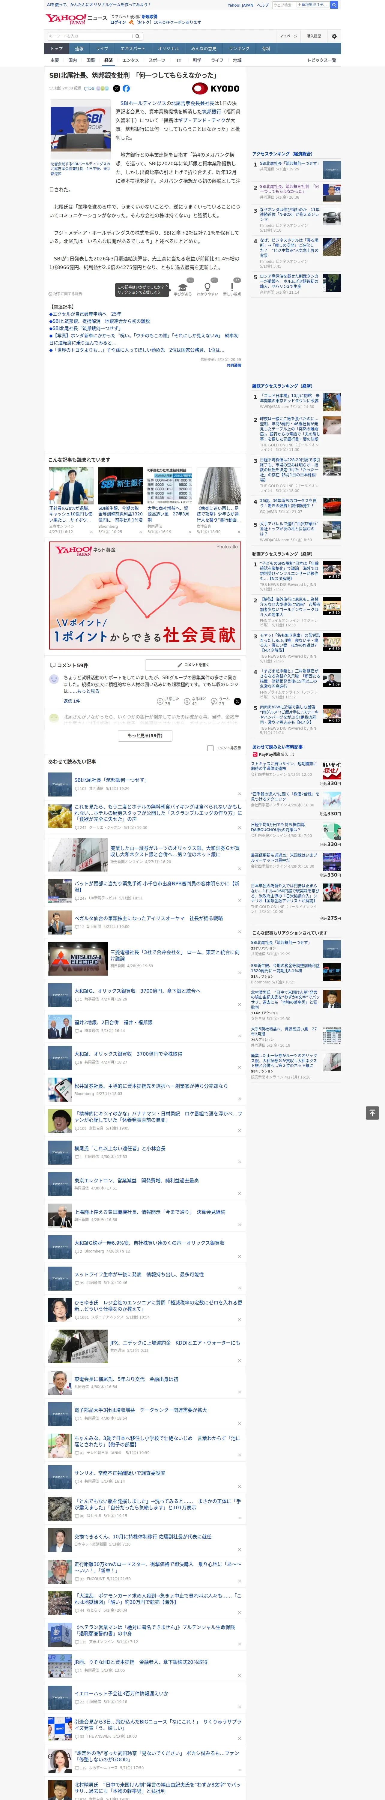The width and height of the screenshot is (385, 1800).
Task: Click the Yahoo! JAPAN News logo
Action: [76, 19]
